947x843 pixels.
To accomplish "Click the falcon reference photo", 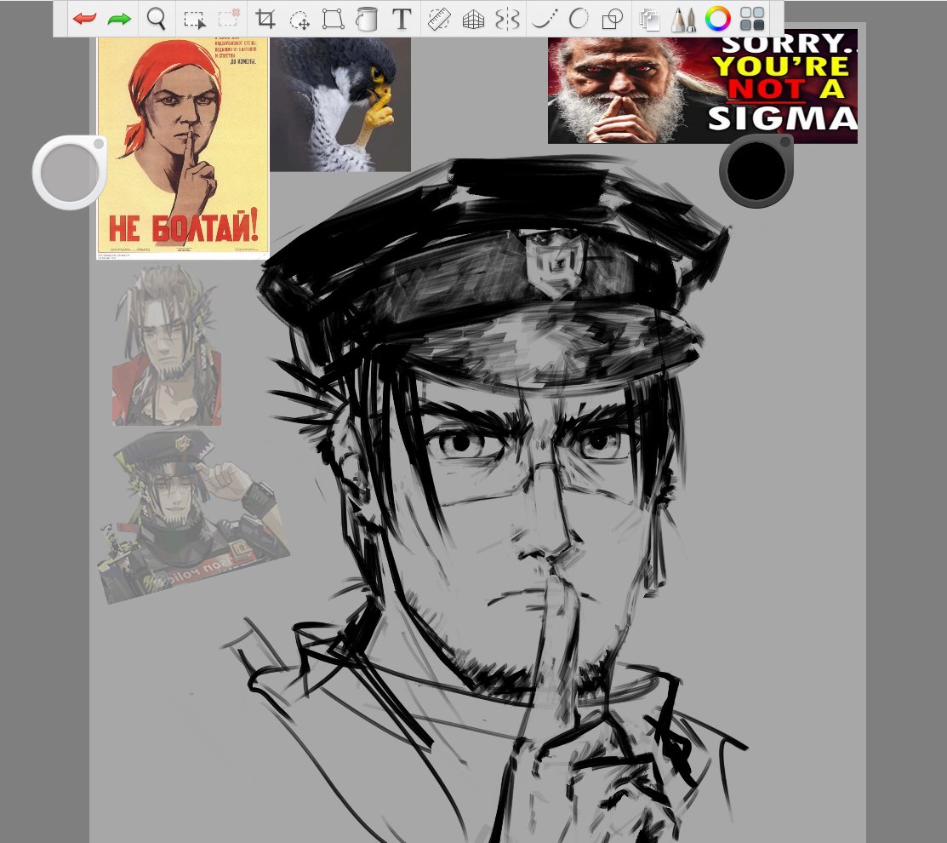I will tap(340, 104).
